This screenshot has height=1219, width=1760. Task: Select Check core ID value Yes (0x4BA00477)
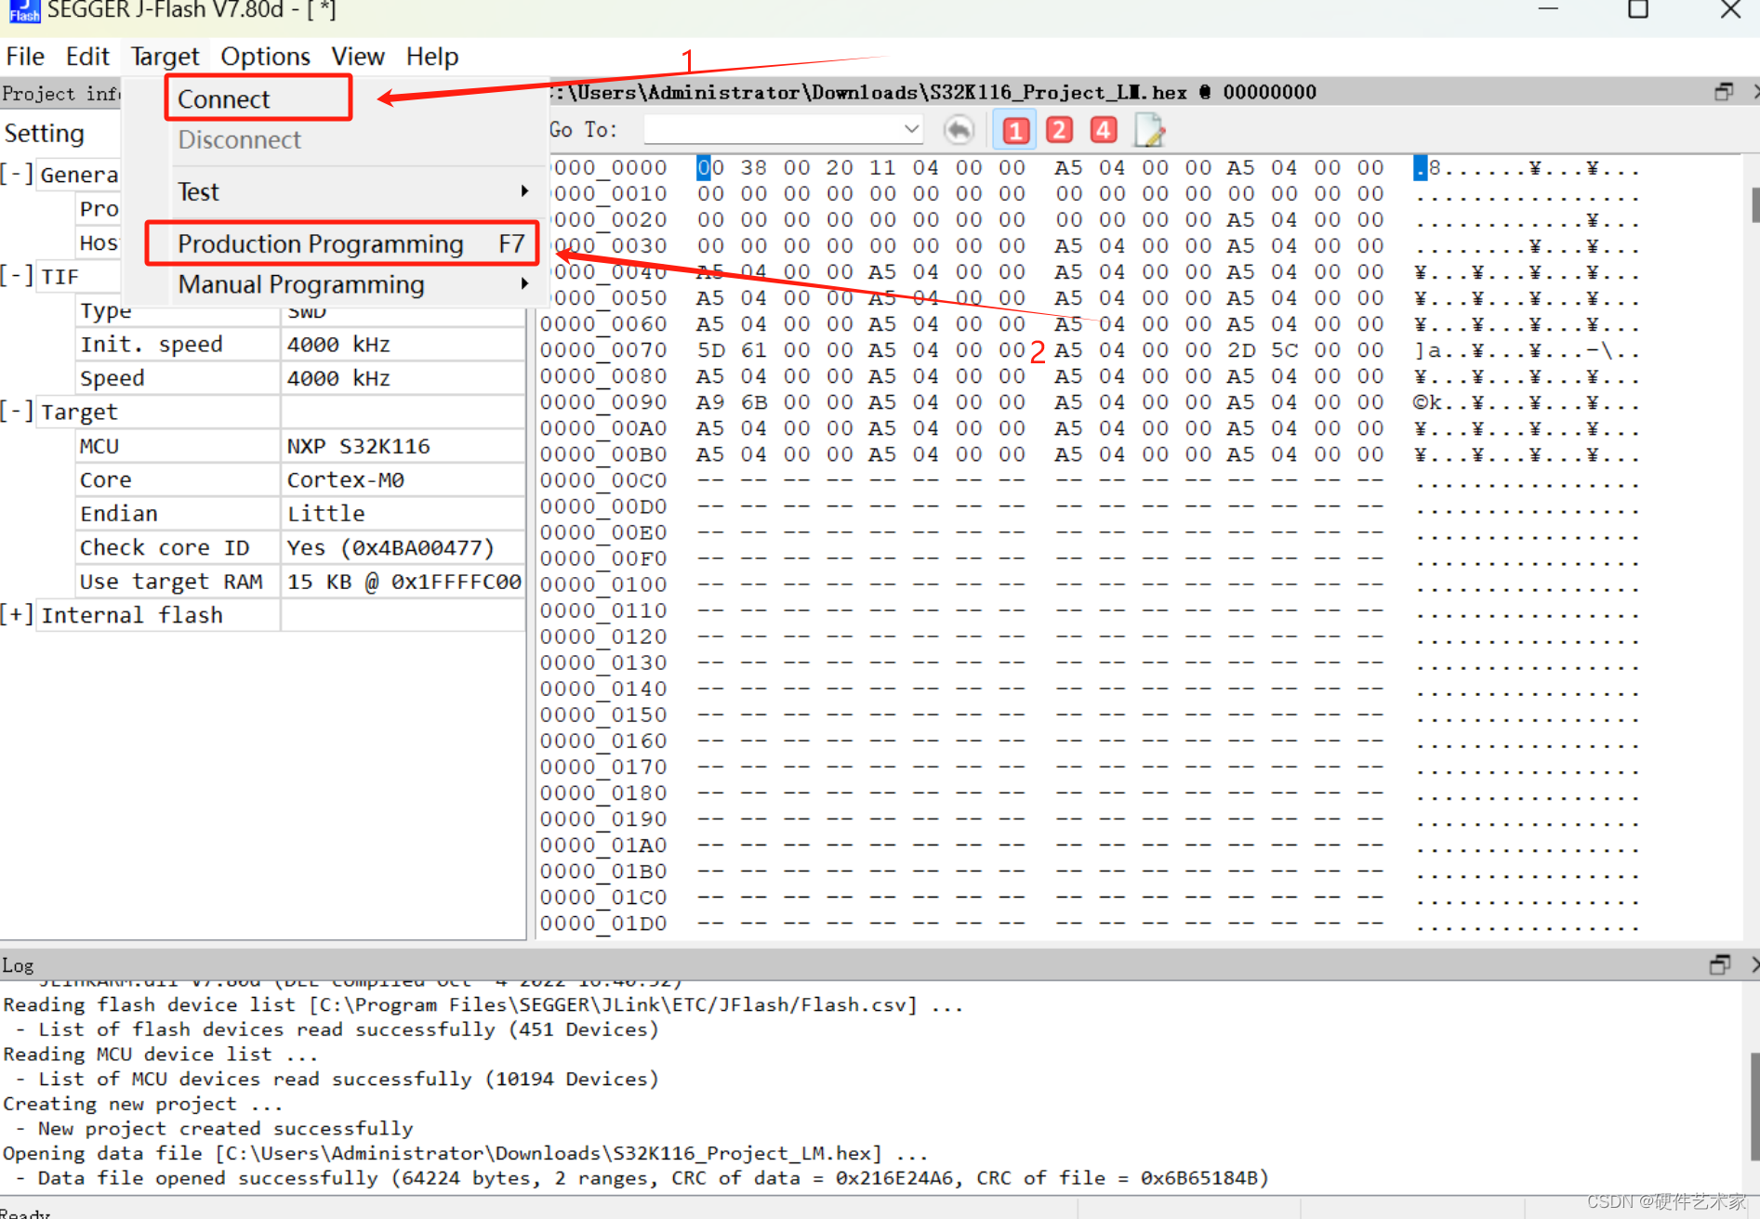point(390,547)
